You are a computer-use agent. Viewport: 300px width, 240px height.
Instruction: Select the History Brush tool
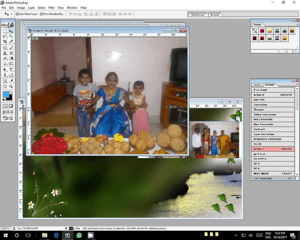pyautogui.click(x=11, y=53)
